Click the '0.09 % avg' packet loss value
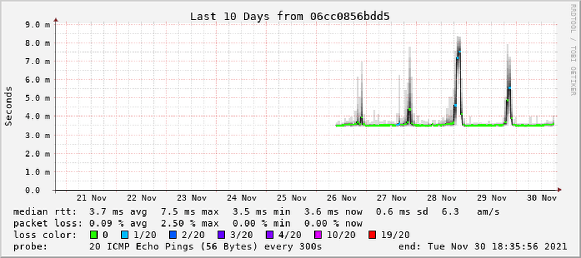 tap(118, 224)
